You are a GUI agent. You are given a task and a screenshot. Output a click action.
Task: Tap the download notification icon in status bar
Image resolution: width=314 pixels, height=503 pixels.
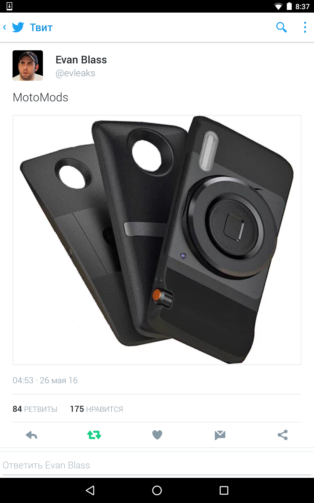(x=9, y=6)
